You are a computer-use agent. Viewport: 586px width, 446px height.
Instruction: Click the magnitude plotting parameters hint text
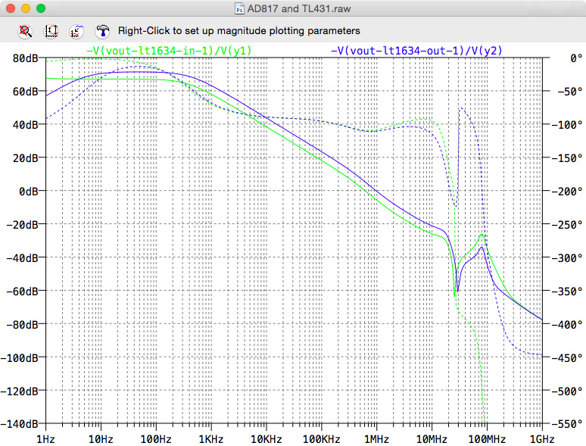pyautogui.click(x=238, y=30)
